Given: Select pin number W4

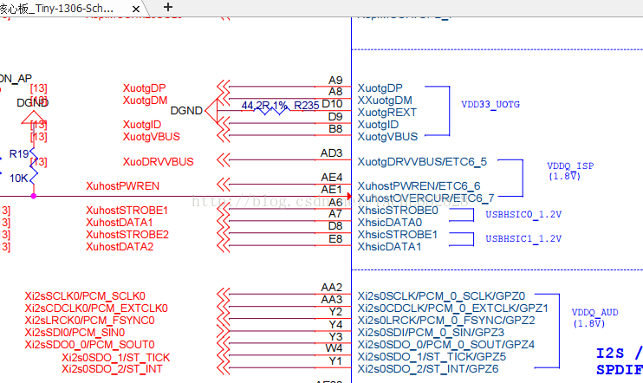Looking at the screenshot, I should (334, 348).
